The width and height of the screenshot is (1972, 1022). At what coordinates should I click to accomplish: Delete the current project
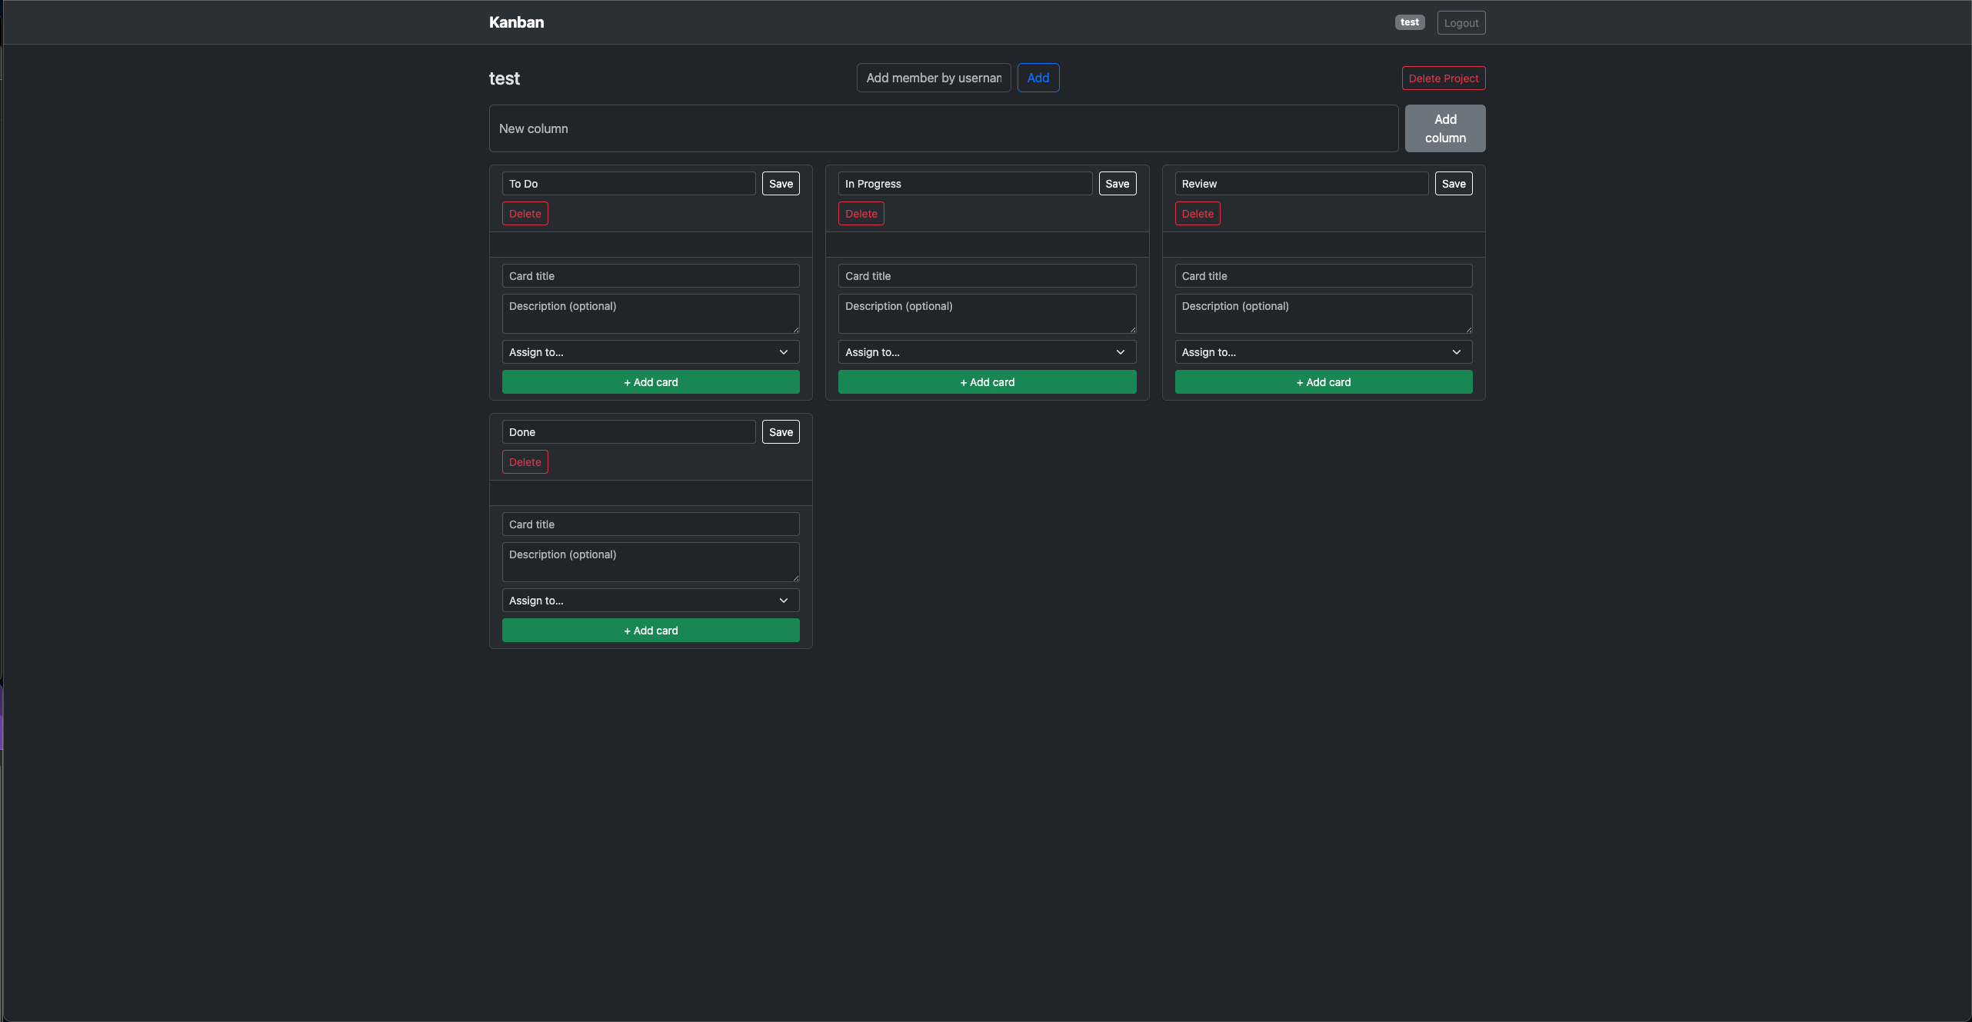(1443, 78)
